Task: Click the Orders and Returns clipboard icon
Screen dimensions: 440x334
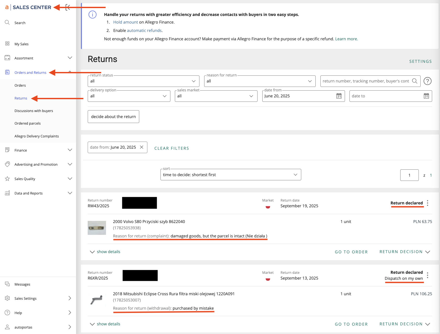Action: (x=7, y=72)
